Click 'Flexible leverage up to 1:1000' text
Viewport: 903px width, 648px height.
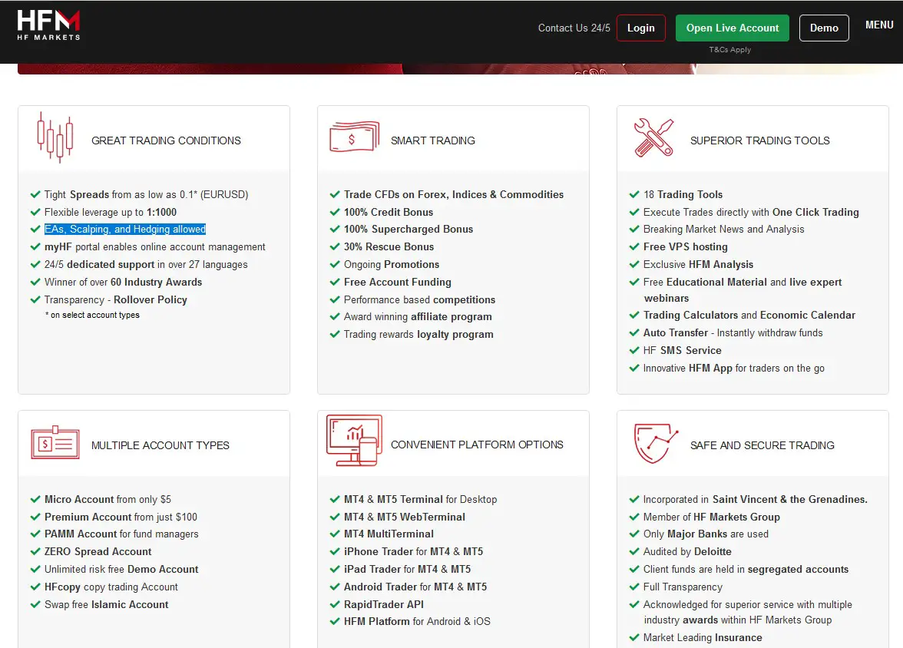click(x=111, y=212)
